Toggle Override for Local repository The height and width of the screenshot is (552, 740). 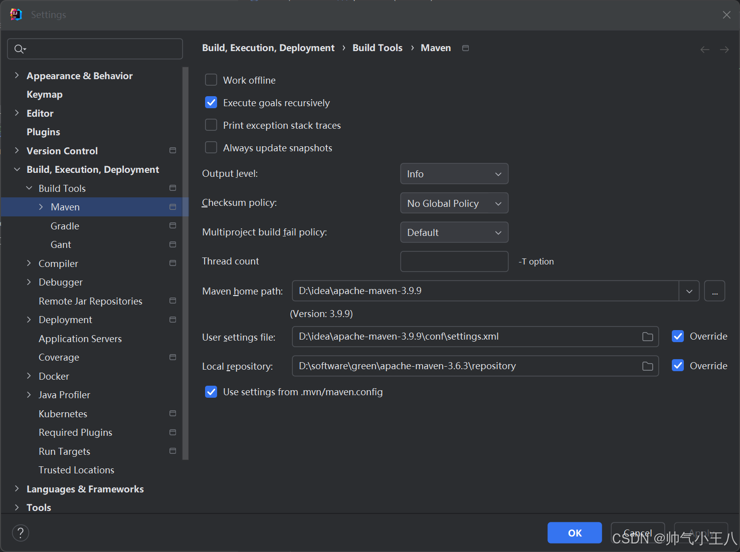coord(678,366)
